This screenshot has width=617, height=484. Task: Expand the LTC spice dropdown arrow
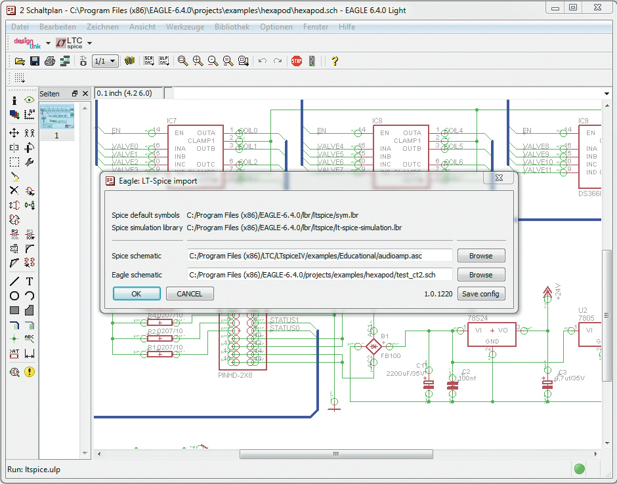pyautogui.click(x=89, y=43)
